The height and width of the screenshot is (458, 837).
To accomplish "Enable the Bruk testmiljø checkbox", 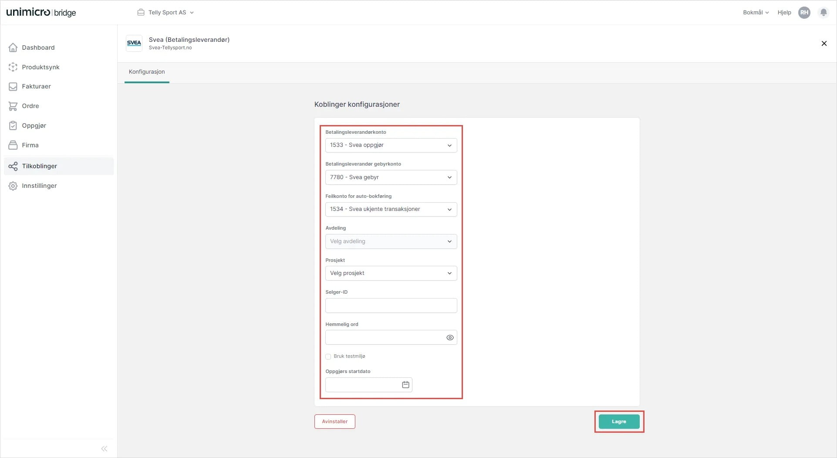I will [x=328, y=356].
